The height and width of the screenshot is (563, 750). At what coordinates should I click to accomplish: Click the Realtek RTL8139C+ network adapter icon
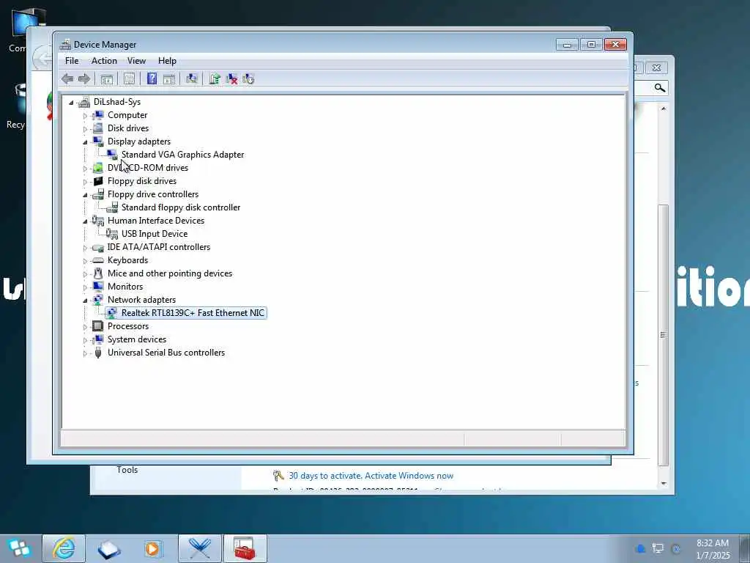pos(112,313)
